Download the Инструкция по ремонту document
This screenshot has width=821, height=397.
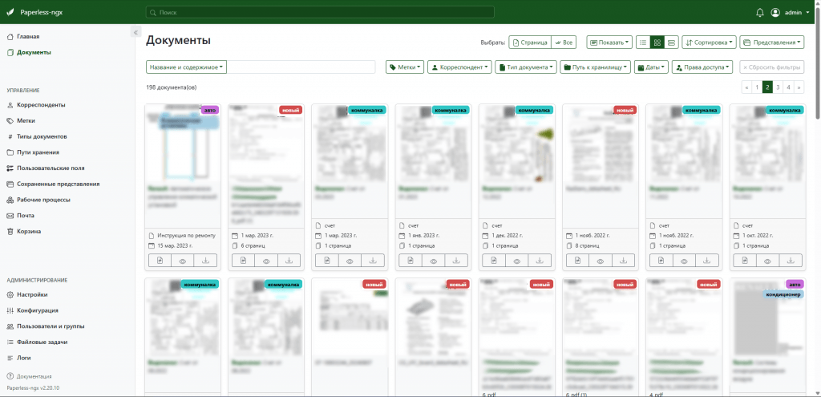click(x=206, y=261)
